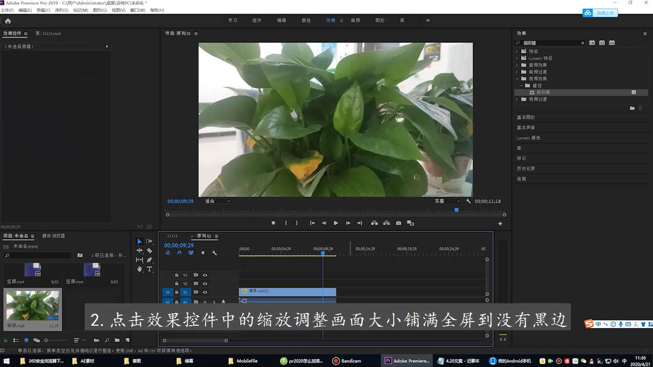653x367 pixels.
Task: Select the Pen tool
Action: (149, 259)
